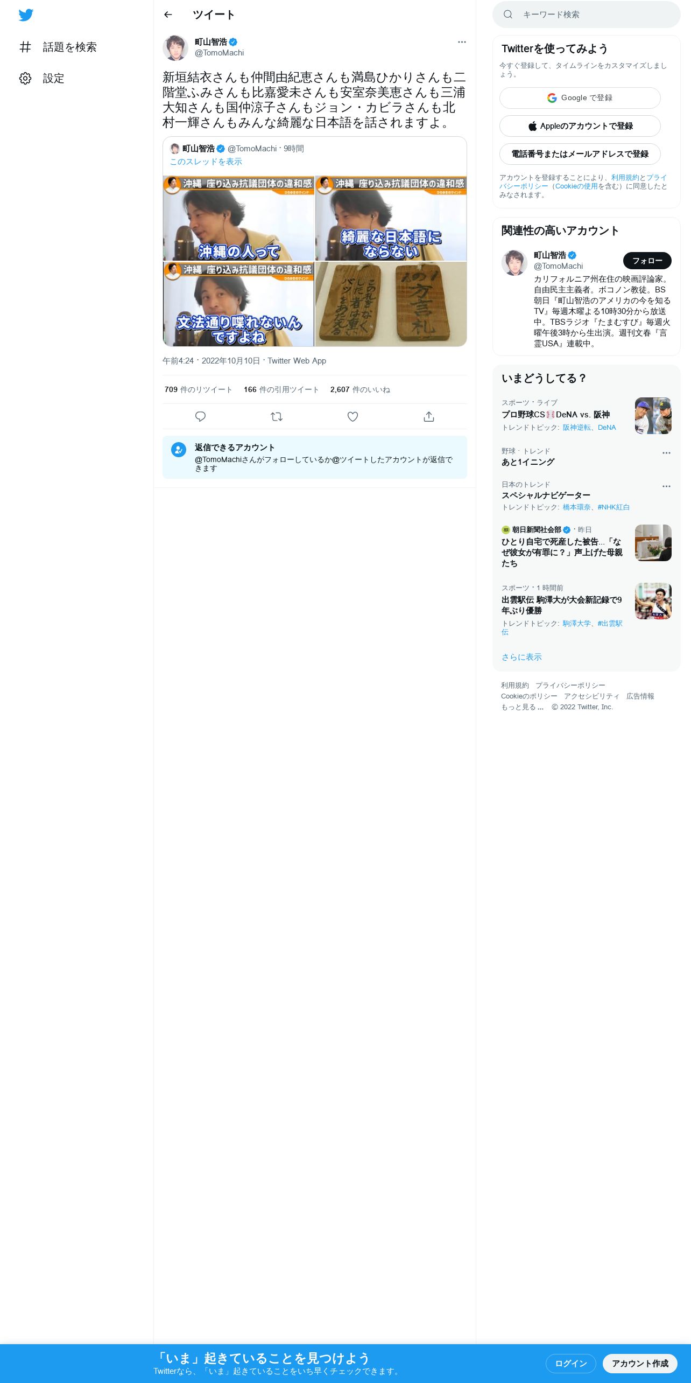This screenshot has width=691, height=1383.
Task: Open 町山智浩 avatar in related accounts
Action: [514, 263]
